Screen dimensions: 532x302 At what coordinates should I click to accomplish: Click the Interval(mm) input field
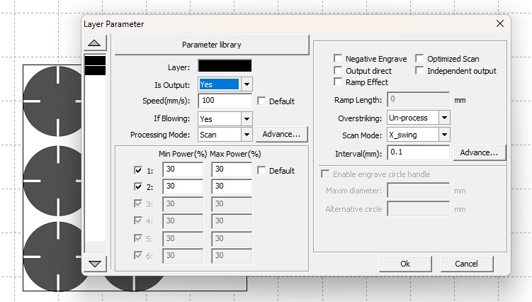point(419,152)
